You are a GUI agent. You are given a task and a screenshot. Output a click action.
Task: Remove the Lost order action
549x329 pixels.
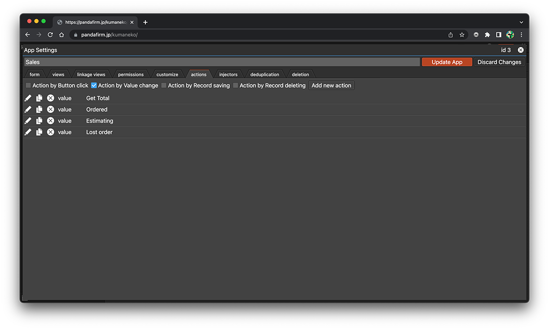pyautogui.click(x=51, y=132)
